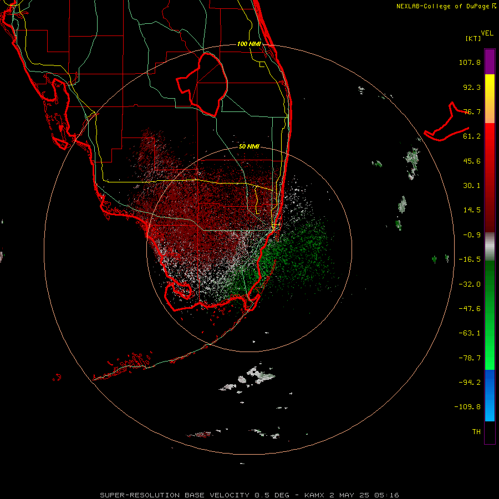The image size is (499, 499).
Task: Click the NEXLAB-College of DuPage watermark text
Action: (x=446, y=6)
